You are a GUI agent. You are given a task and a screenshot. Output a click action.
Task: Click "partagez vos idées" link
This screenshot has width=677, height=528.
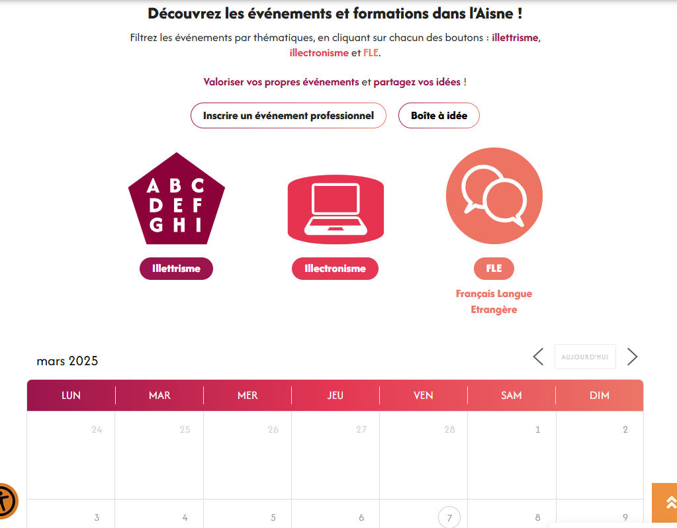[417, 82]
